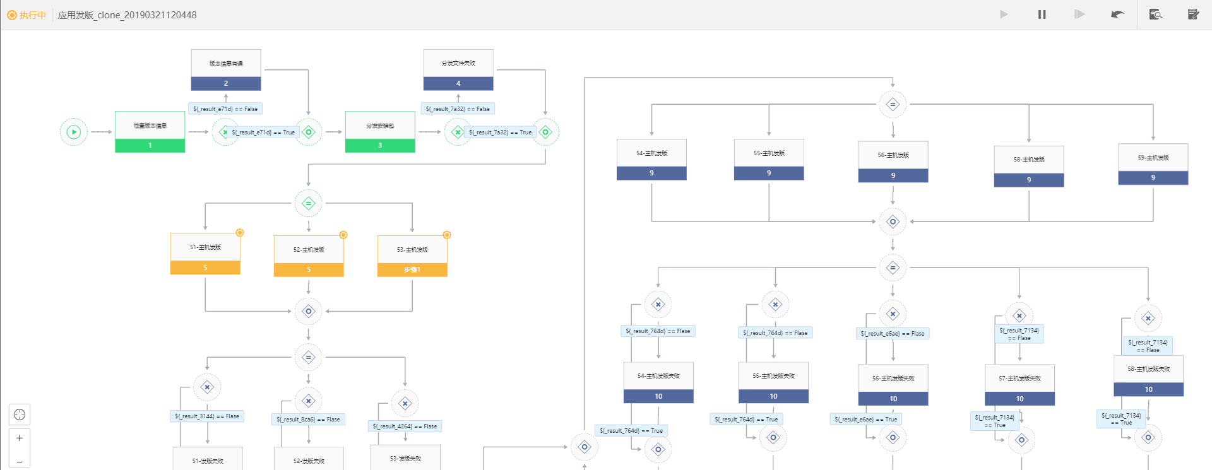This screenshot has width=1212, height=470.
Task: Click the disabled play execution button
Action: (x=1004, y=15)
